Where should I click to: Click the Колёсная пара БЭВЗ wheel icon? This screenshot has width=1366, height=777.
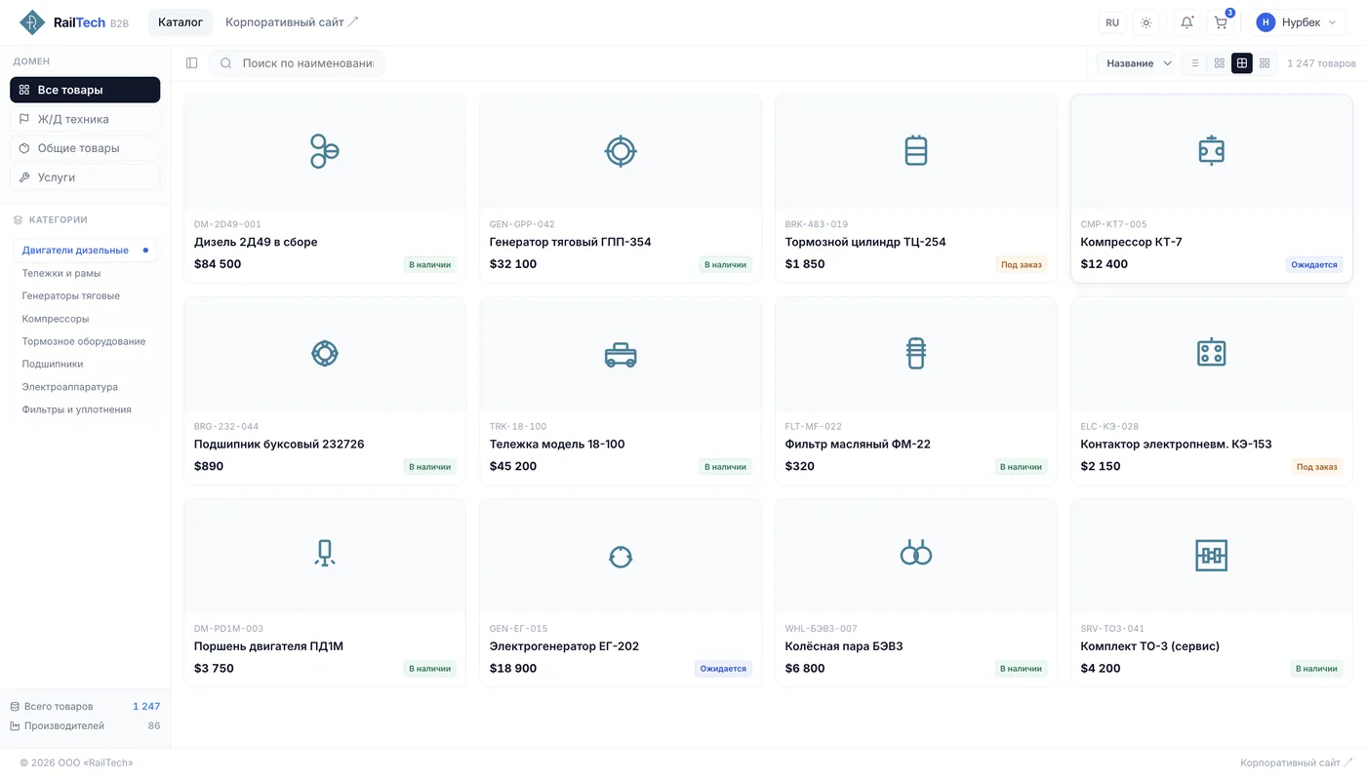click(x=915, y=556)
